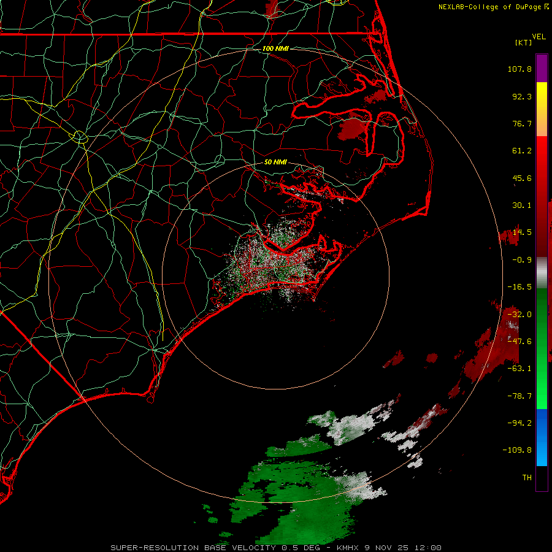Image resolution: width=552 pixels, height=552 pixels.
Task: Select the 61.2 scale value
Action: click(522, 151)
